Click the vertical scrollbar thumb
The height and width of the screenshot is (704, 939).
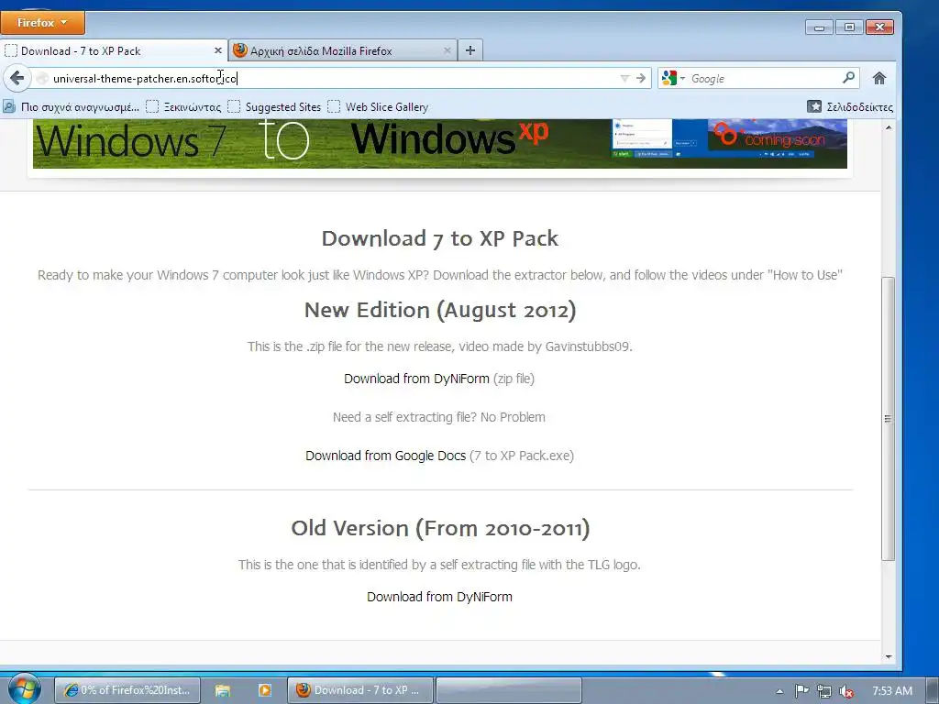889,418
